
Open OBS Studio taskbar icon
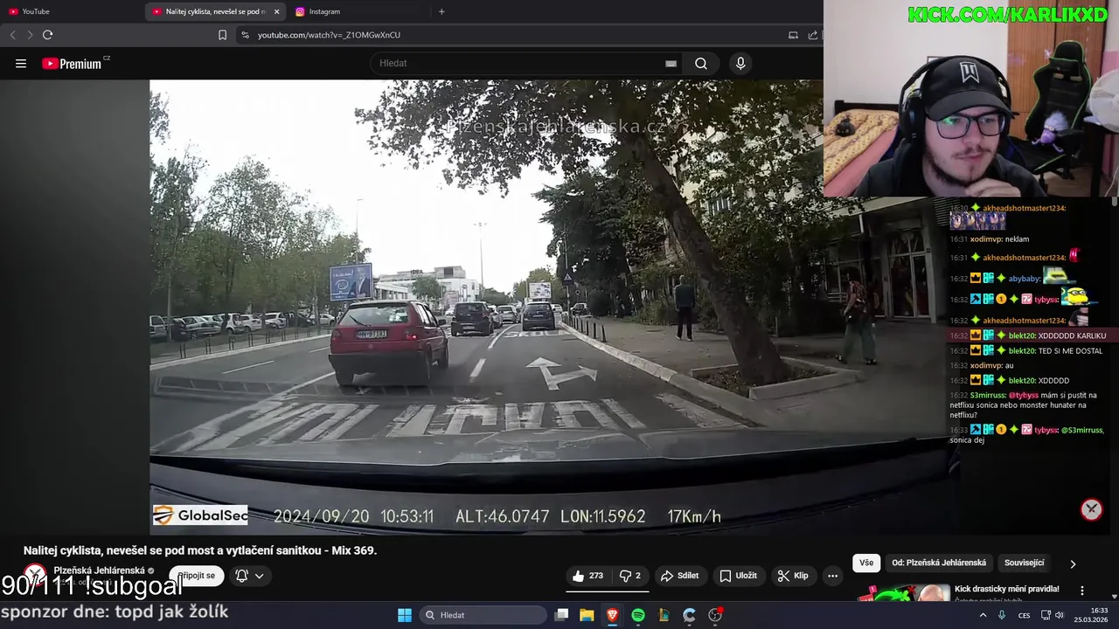(715, 615)
